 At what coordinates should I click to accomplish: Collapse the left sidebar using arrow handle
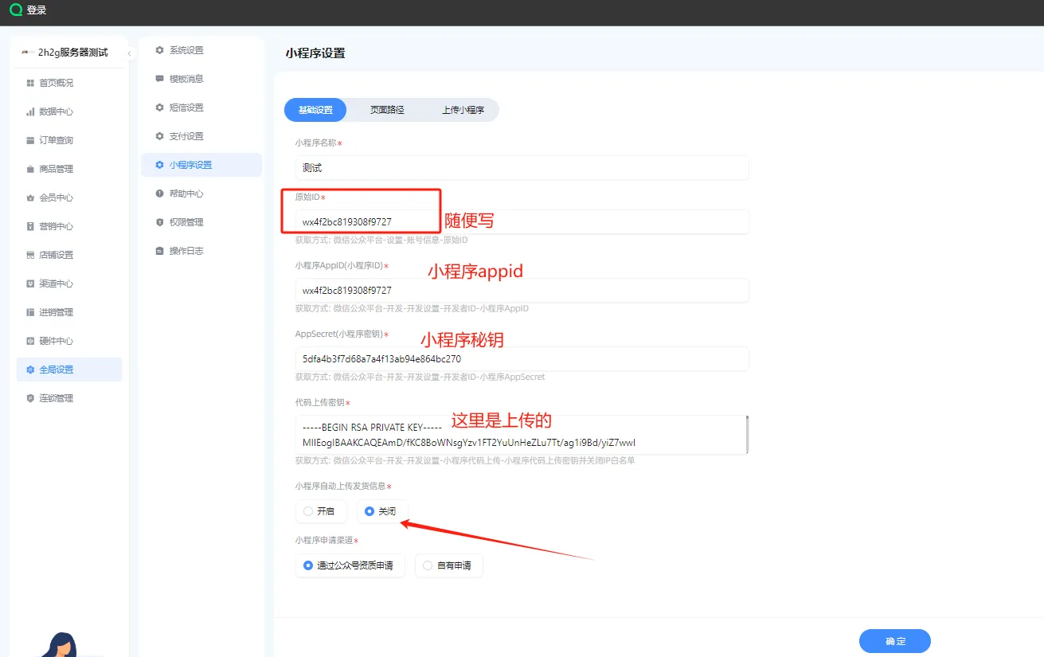coord(129,53)
